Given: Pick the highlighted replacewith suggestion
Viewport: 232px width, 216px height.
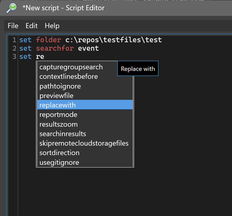Looking at the screenshot, I should point(85,105).
